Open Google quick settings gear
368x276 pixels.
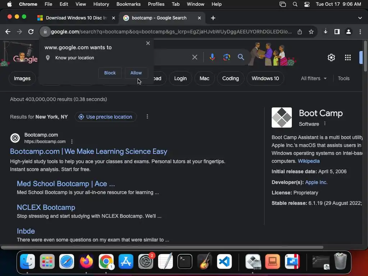coord(331,57)
